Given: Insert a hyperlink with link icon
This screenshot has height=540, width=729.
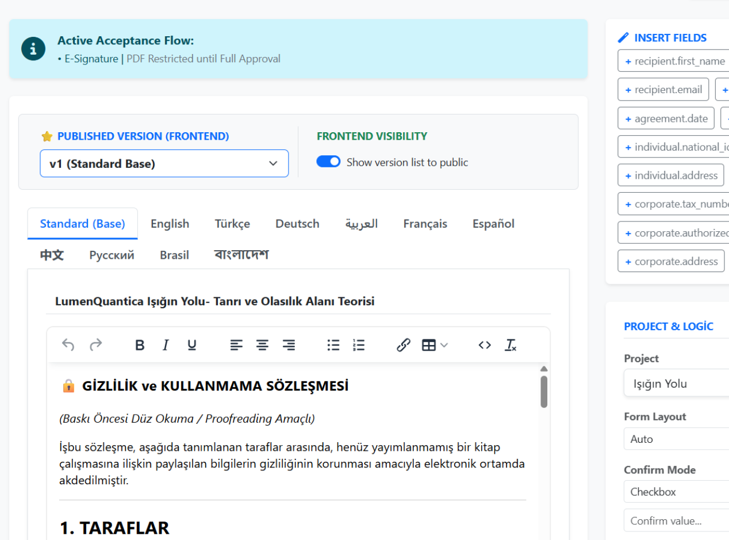Looking at the screenshot, I should coord(404,345).
